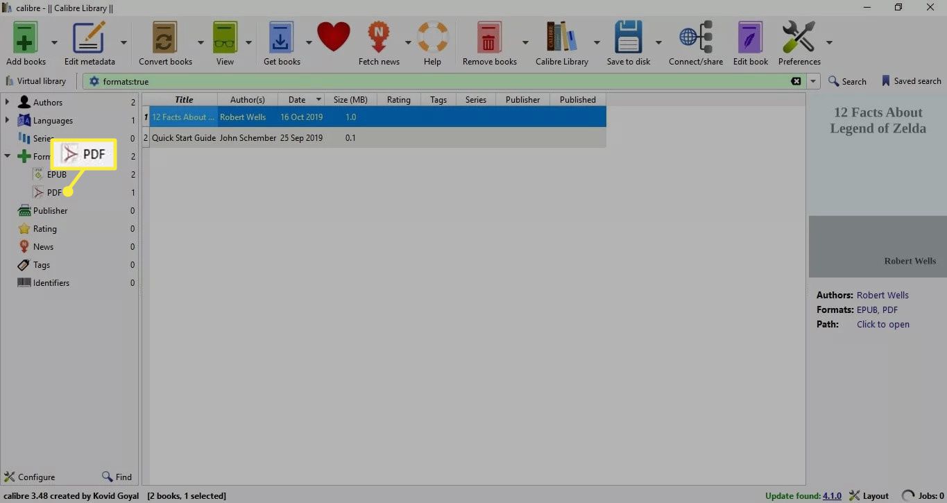Screen dimensions: 947x503
Task: Sort by Title column header
Action: click(184, 99)
